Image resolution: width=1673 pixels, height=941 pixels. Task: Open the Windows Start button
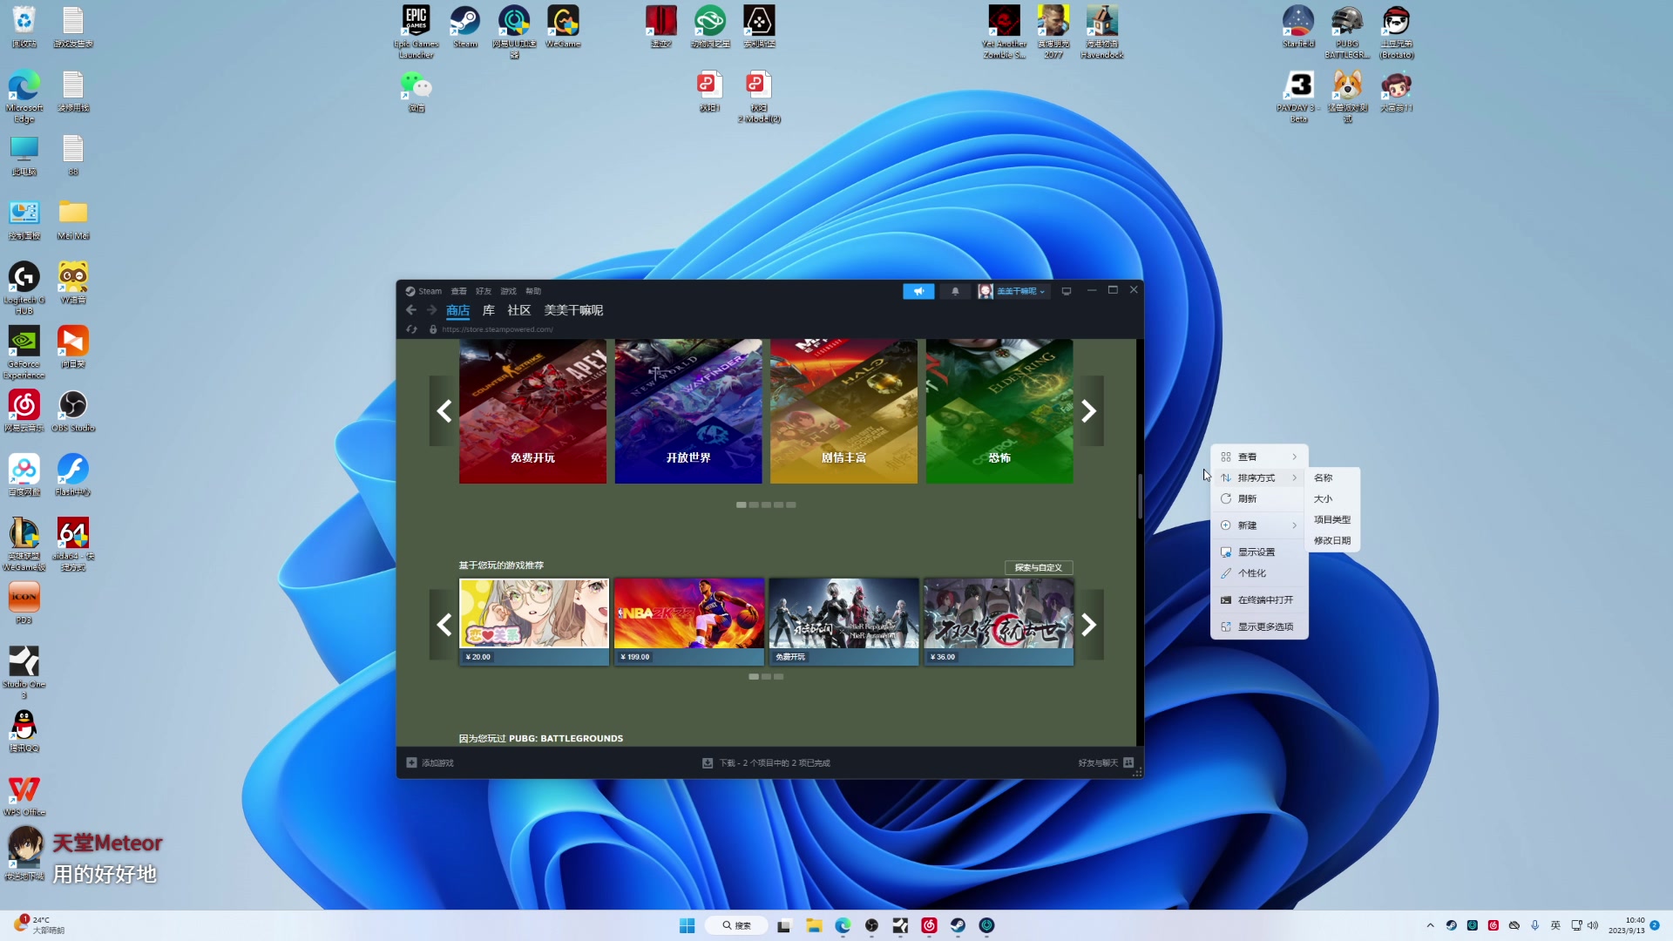coord(687,925)
